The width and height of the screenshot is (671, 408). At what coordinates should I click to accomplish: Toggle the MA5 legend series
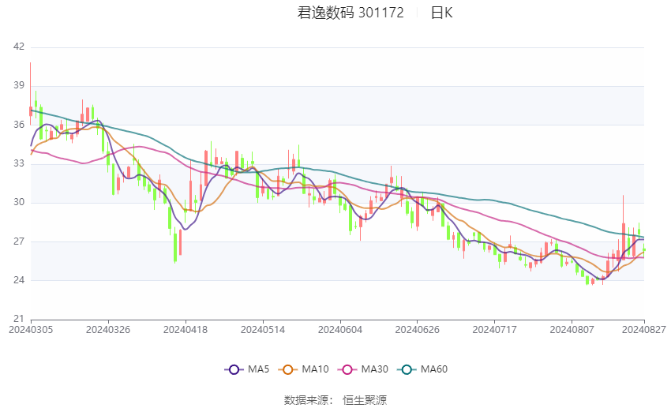(247, 369)
